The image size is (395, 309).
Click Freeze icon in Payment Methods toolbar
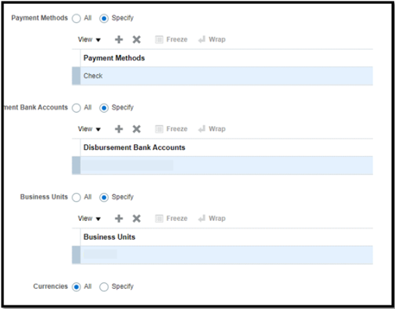pos(159,39)
